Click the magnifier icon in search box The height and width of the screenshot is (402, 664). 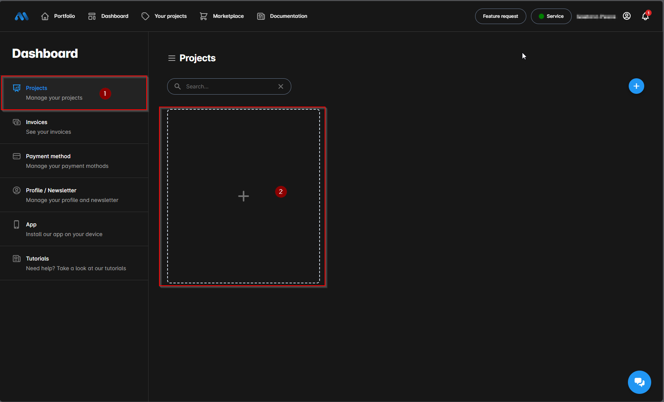(178, 86)
